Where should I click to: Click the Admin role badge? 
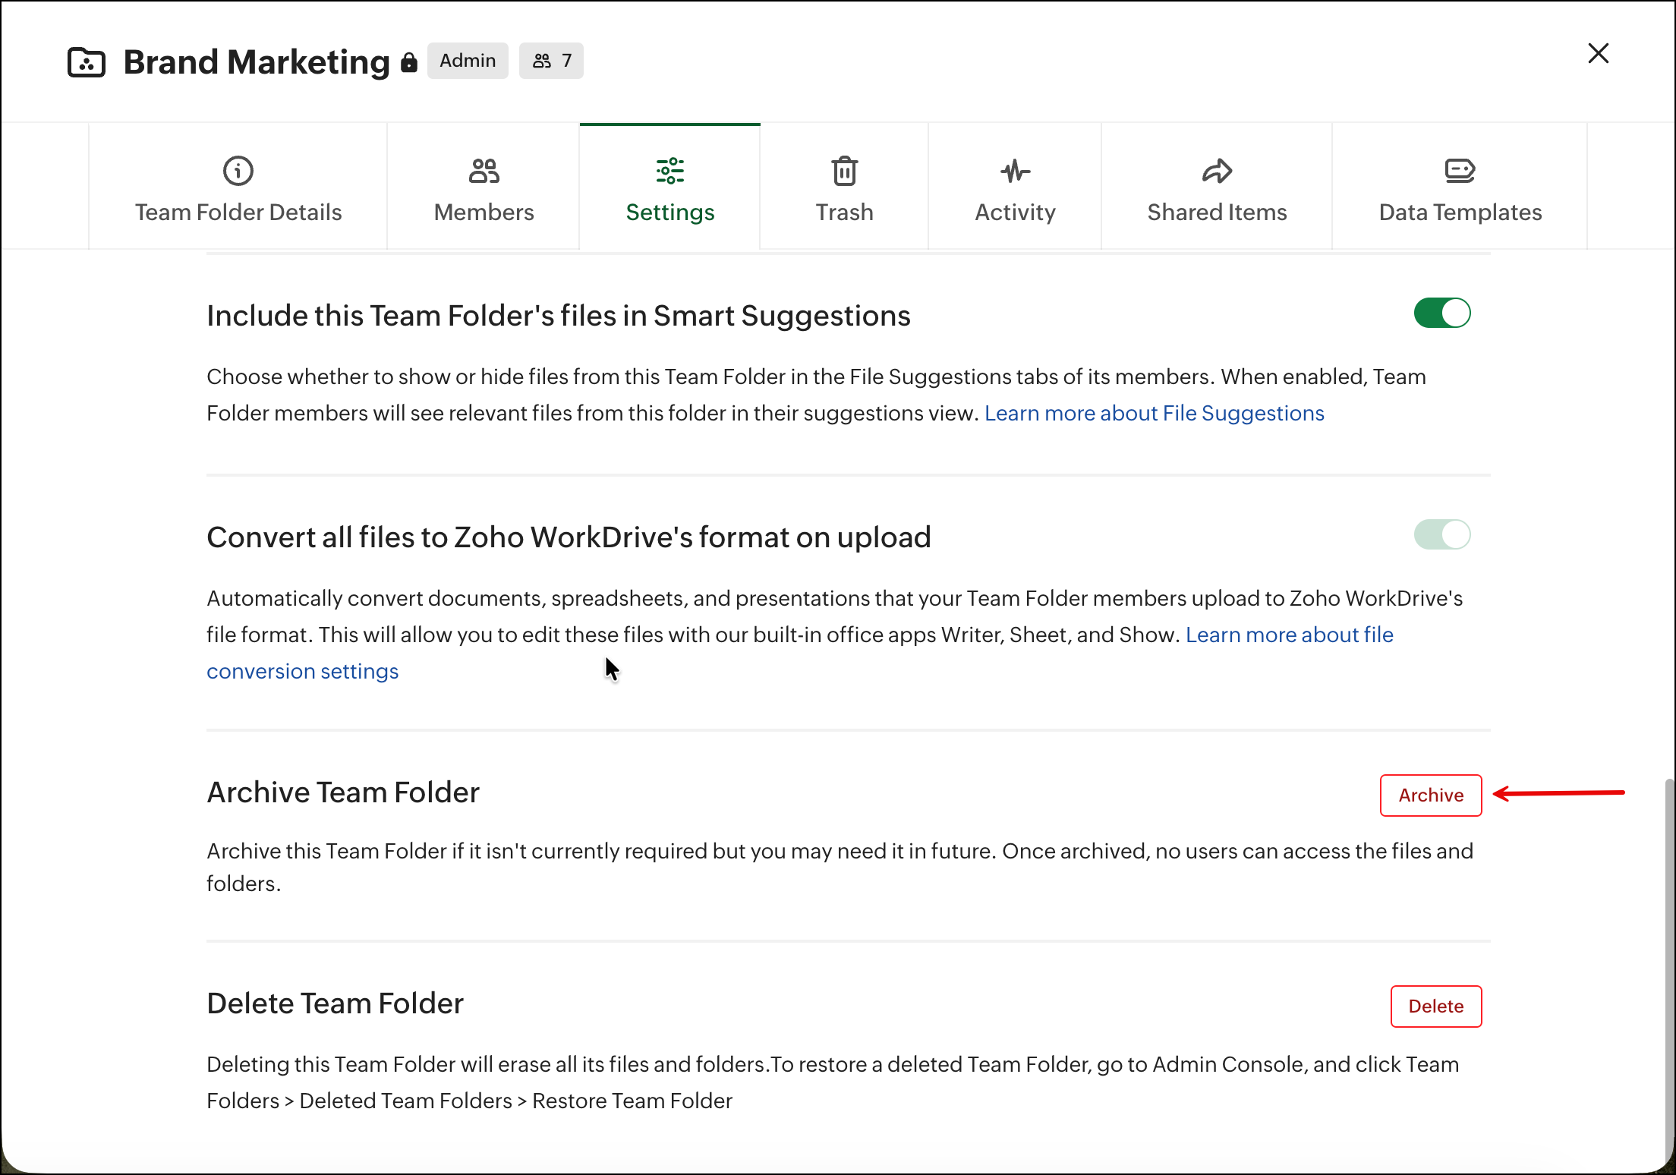click(468, 61)
